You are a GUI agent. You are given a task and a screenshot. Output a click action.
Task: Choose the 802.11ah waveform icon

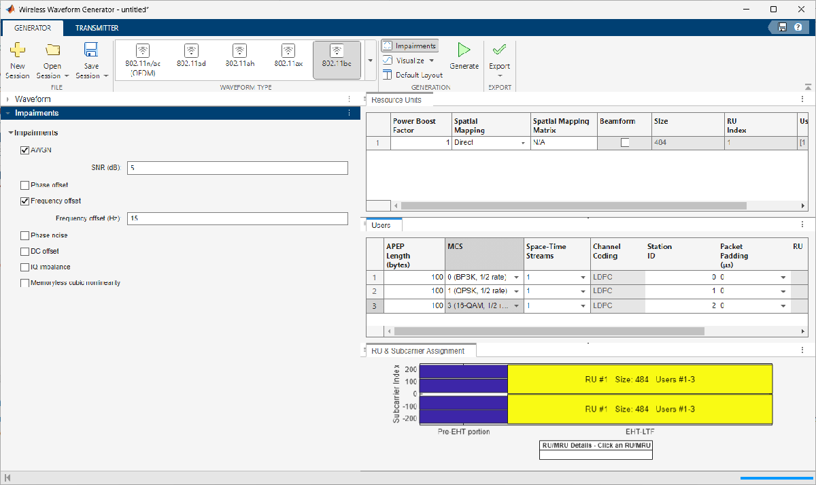(239, 52)
